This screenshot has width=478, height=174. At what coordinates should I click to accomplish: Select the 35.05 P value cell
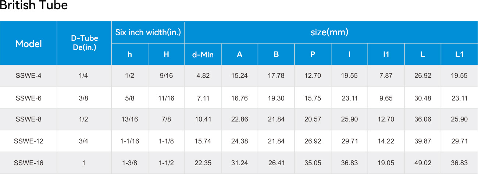313,163
